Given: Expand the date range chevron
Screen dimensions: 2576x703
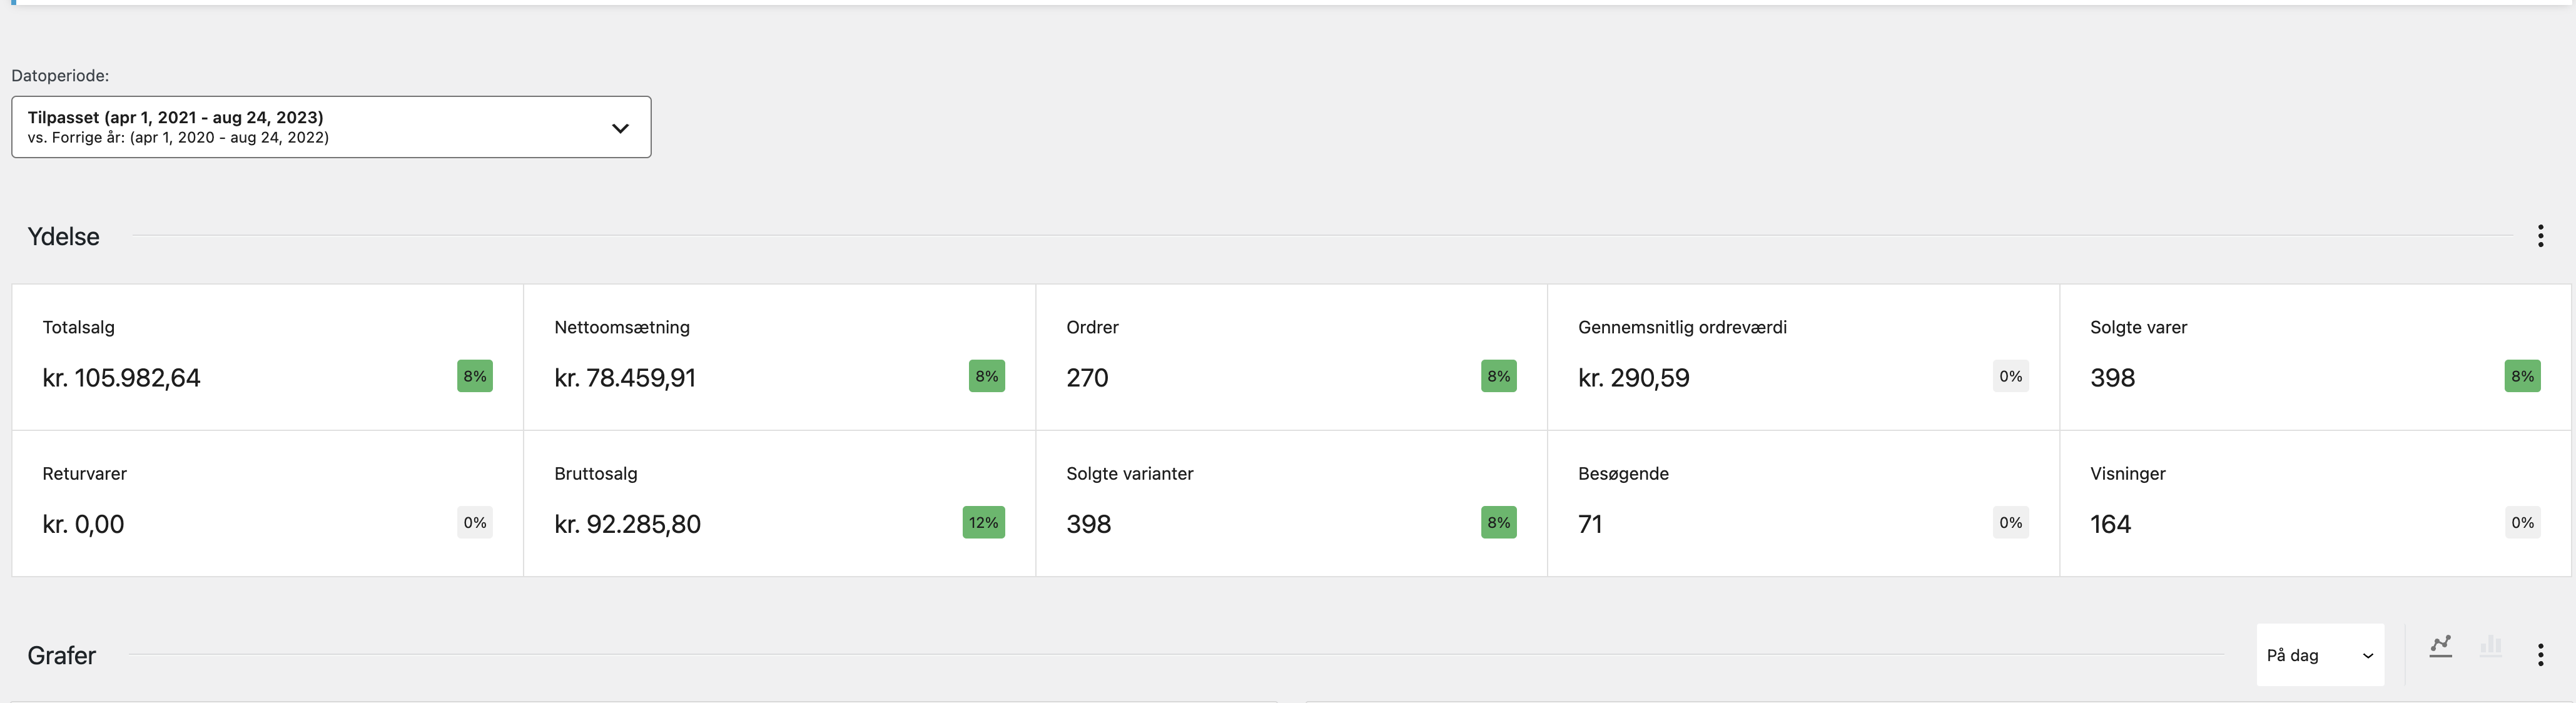Looking at the screenshot, I should pos(620,128).
